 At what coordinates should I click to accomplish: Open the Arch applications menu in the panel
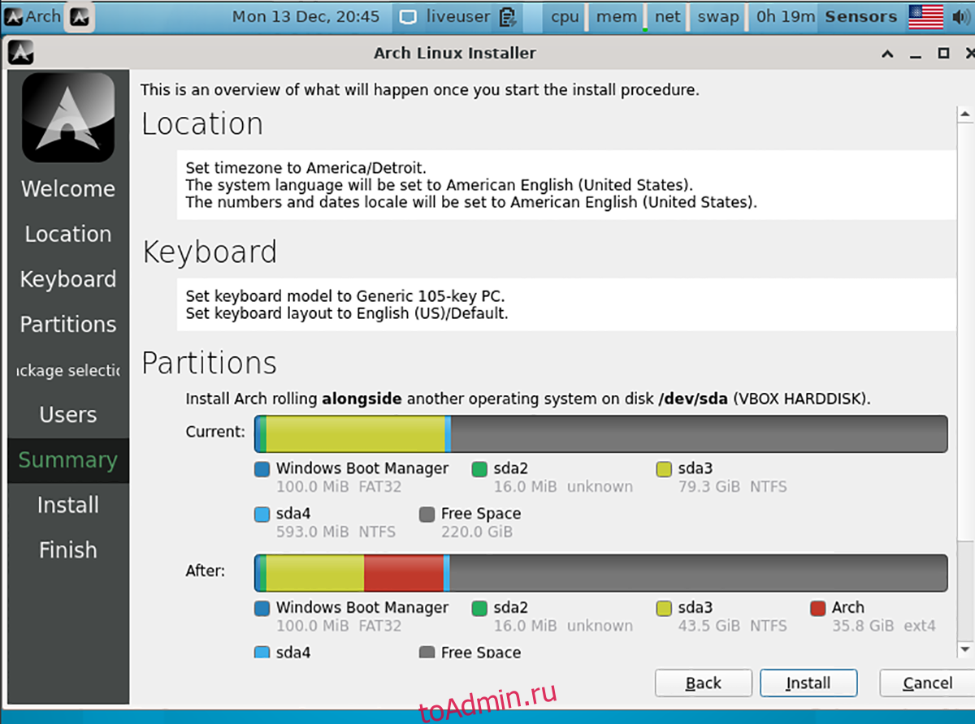(x=32, y=16)
